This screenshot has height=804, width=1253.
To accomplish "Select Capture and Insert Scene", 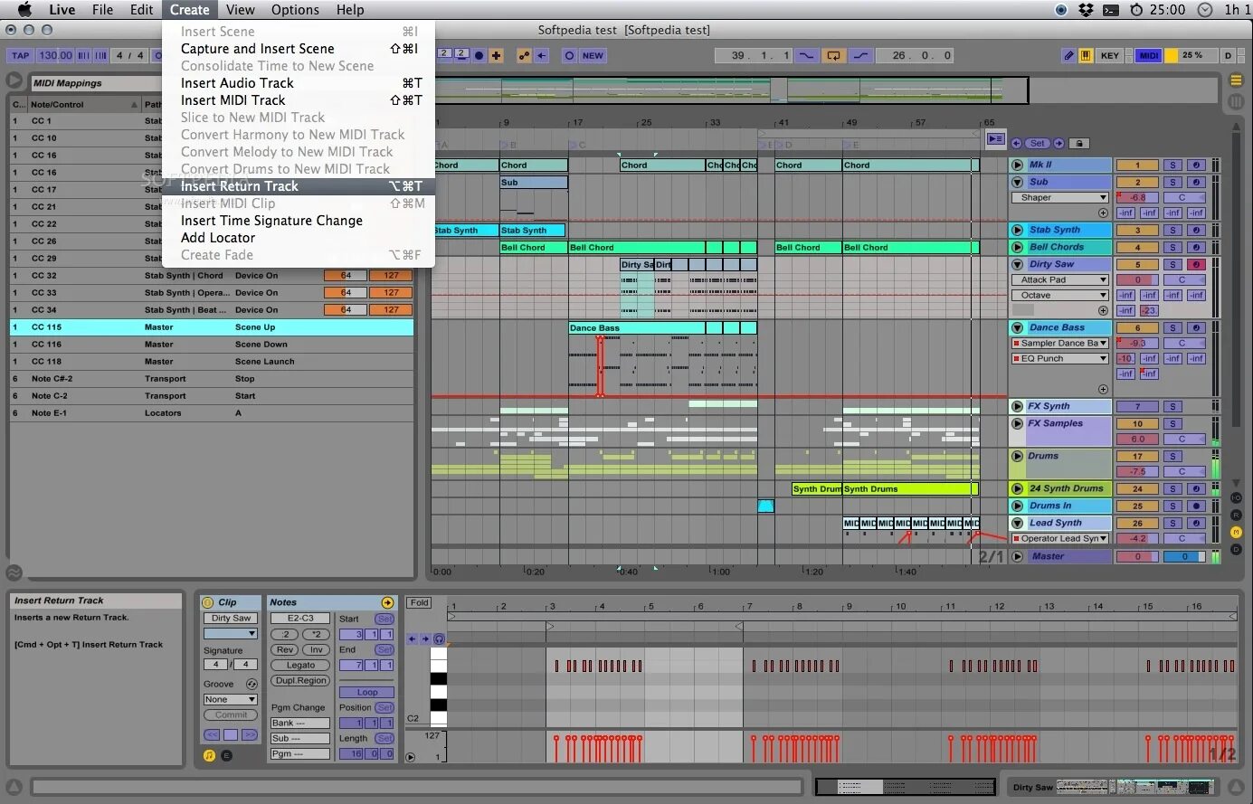I will point(299,49).
